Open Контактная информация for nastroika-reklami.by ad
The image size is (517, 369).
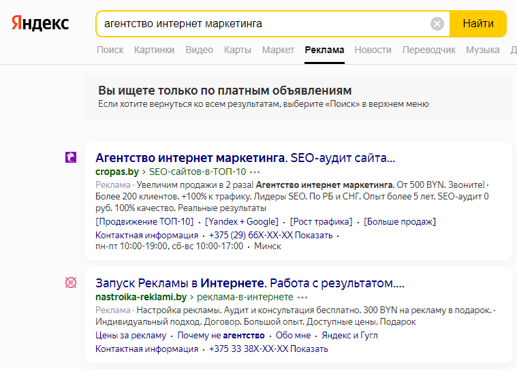click(146, 349)
